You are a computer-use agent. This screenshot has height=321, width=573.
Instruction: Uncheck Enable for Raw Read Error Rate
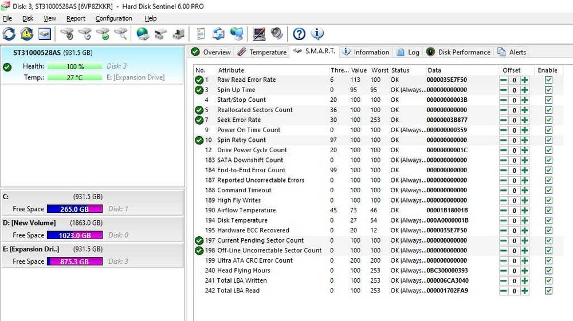pyautogui.click(x=548, y=80)
